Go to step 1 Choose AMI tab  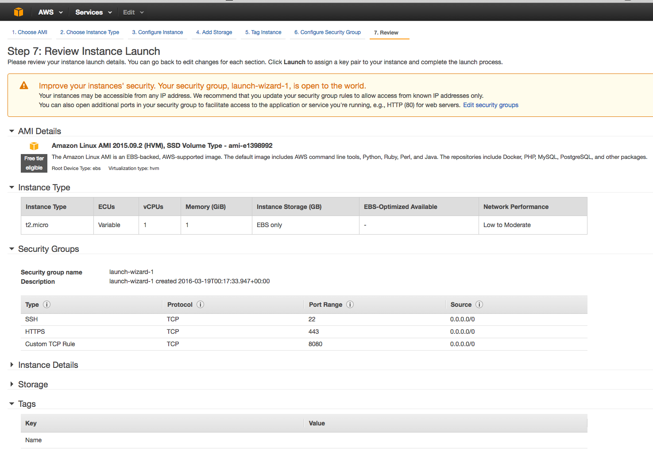[x=30, y=32]
